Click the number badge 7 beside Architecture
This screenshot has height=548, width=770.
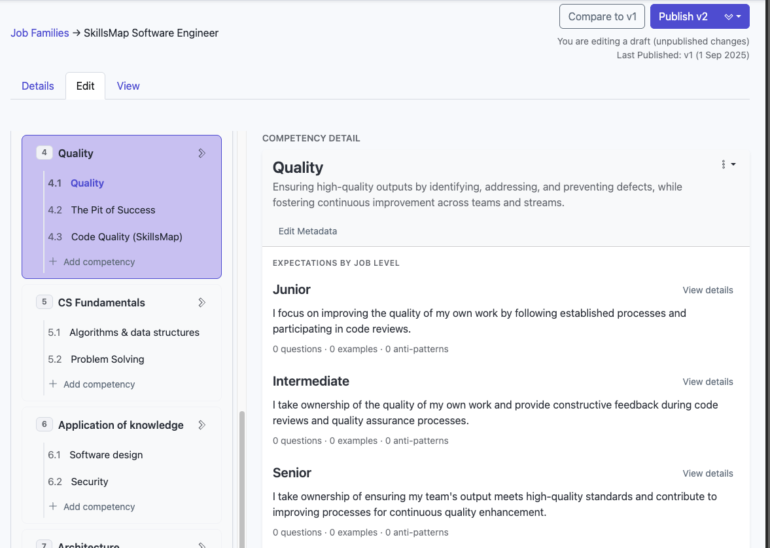pyautogui.click(x=44, y=544)
